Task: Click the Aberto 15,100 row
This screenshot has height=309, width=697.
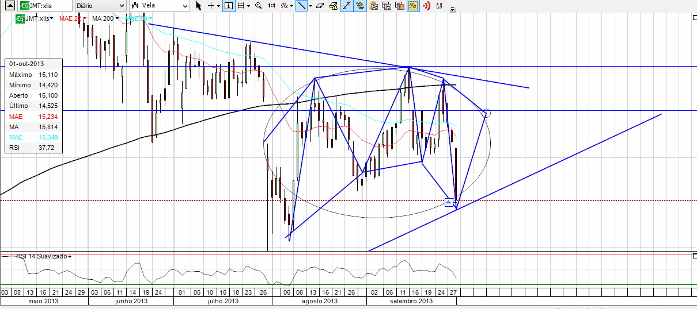Action: pyautogui.click(x=33, y=95)
